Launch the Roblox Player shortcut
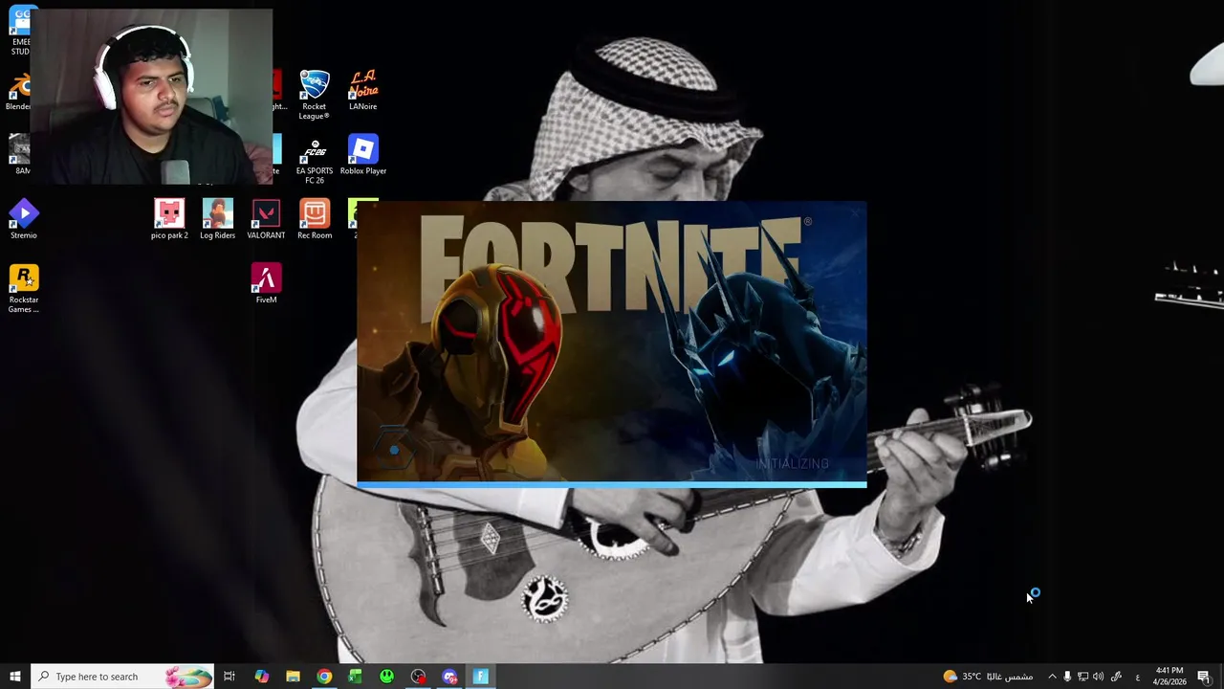1224x689 pixels. [362, 155]
